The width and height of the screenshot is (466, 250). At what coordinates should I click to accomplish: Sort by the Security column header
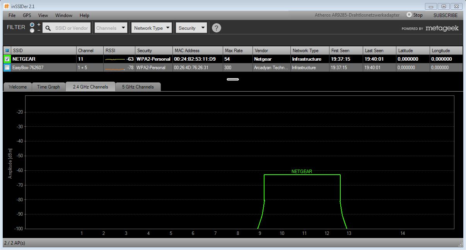click(x=154, y=51)
